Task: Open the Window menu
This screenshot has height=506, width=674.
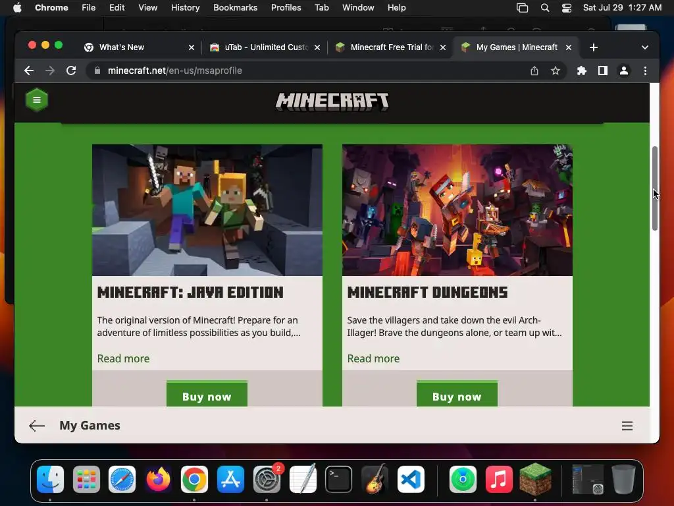Action: point(358,8)
